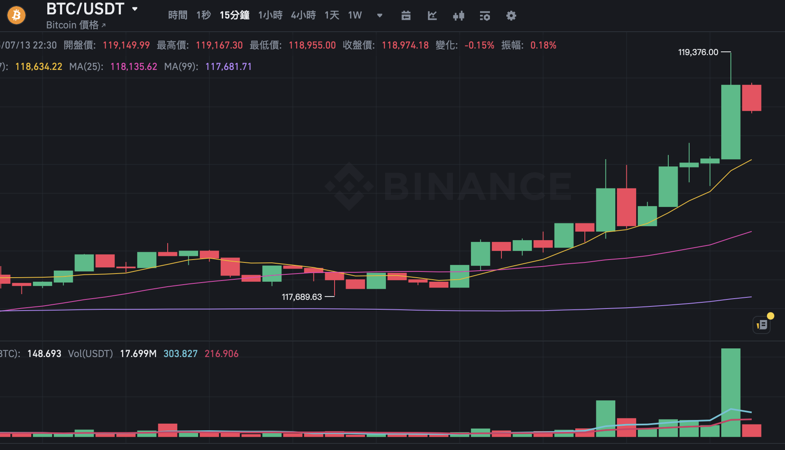Image resolution: width=785 pixels, height=450 pixels.
Task: Switch to the 1小時 timeframe tab
Action: [x=270, y=15]
